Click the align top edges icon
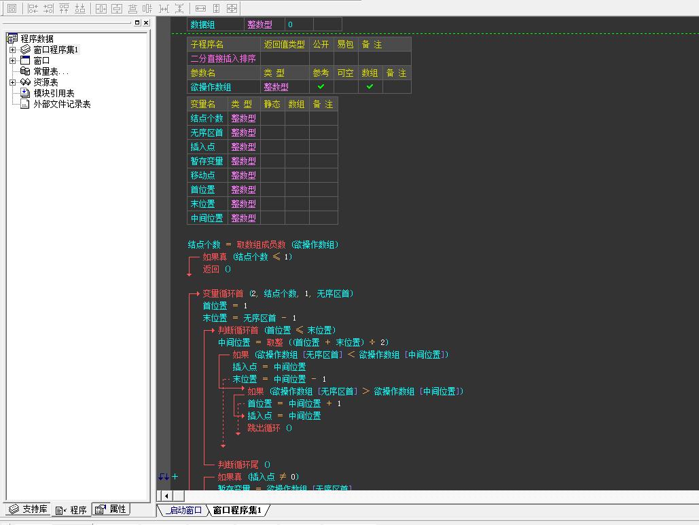This screenshot has width=699, height=525. point(64,8)
